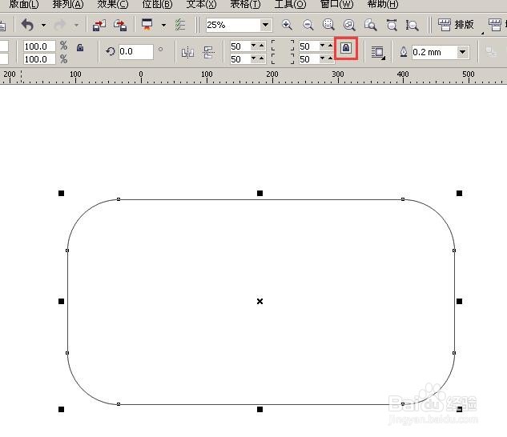Increase the lower-right corner roundness value
The height and width of the screenshot is (437, 507).
[x=330, y=58]
